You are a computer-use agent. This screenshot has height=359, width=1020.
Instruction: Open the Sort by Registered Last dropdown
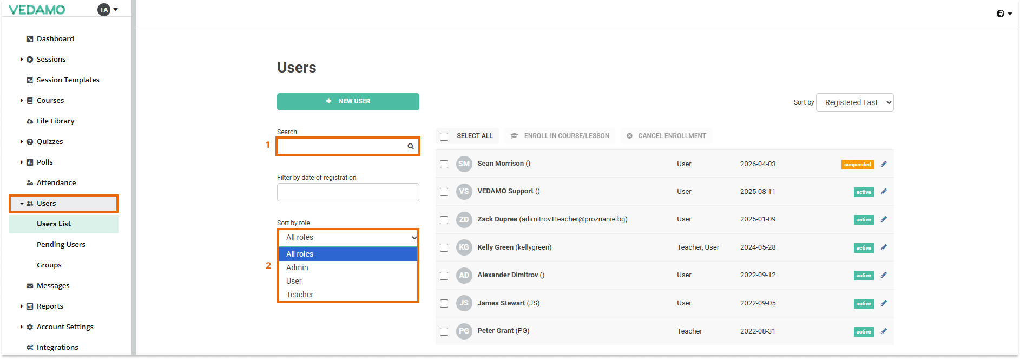click(855, 102)
